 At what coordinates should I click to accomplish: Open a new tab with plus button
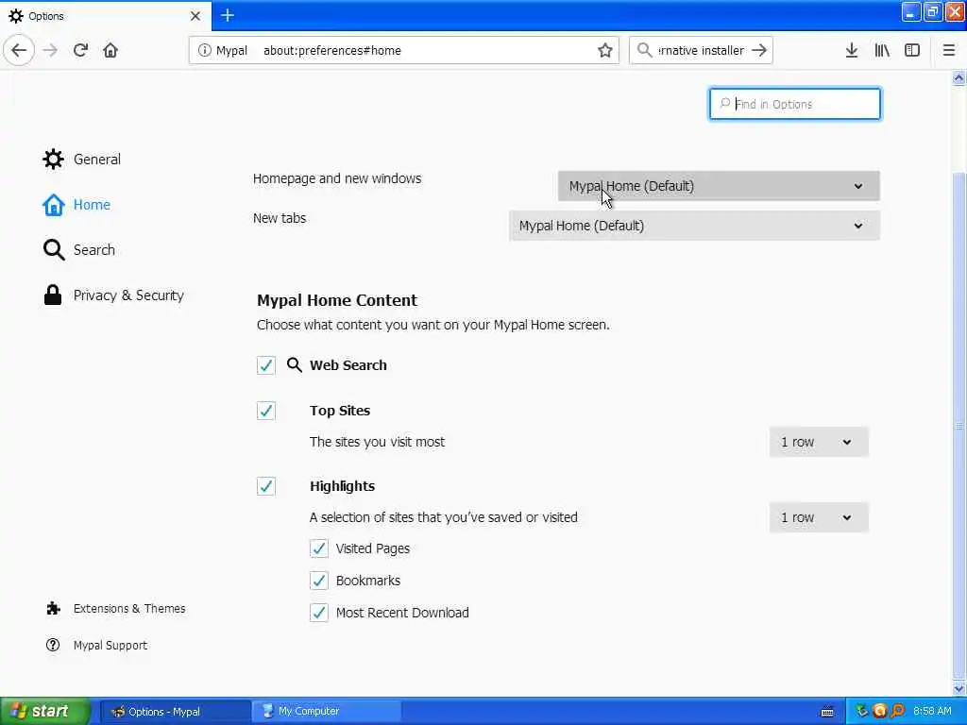point(228,15)
